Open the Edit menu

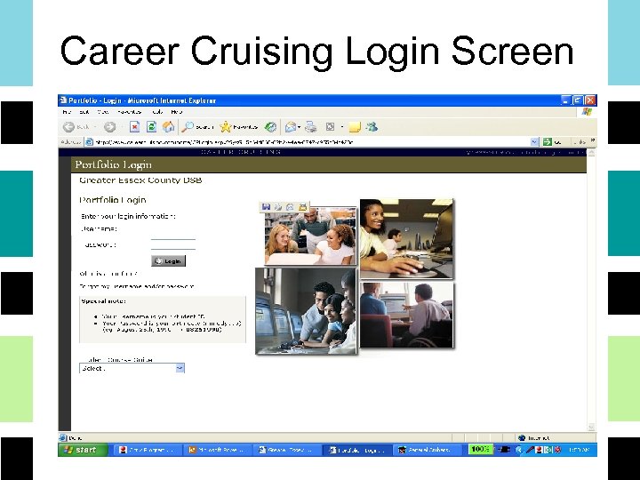tap(84, 112)
